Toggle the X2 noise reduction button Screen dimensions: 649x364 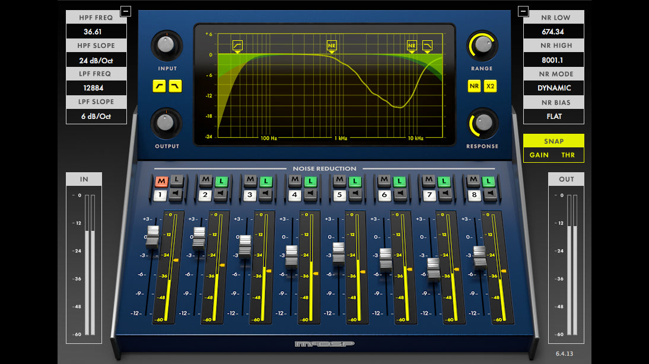tap(489, 86)
